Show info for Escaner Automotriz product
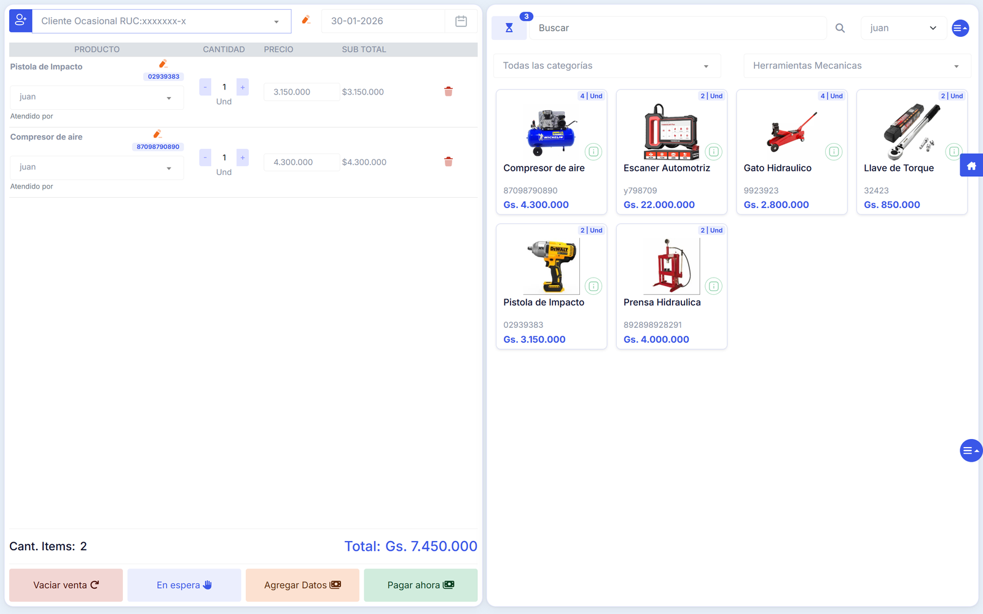The image size is (983, 614). click(713, 152)
